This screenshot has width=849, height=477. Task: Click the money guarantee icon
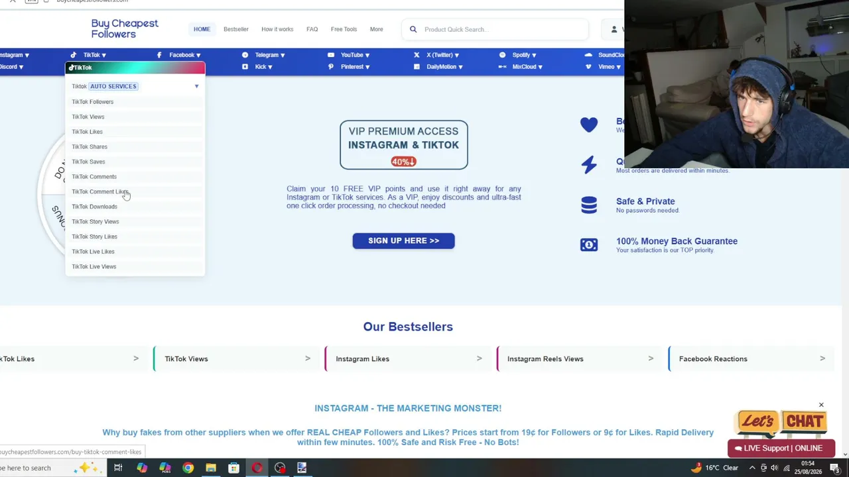[589, 244]
